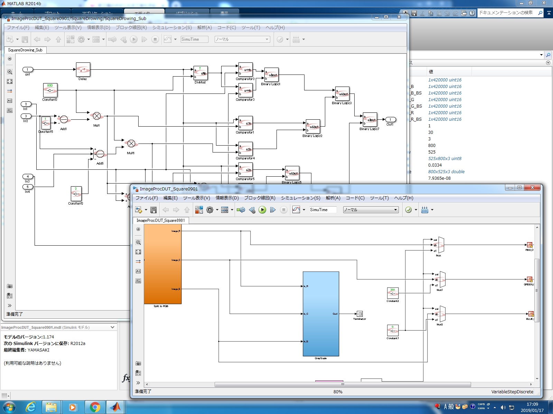Open シミュレーション(S) menu in ImageProcDUT_Square0901 window

300,198
